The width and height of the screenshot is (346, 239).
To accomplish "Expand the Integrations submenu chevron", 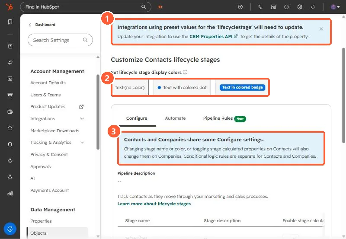I will [82, 118].
